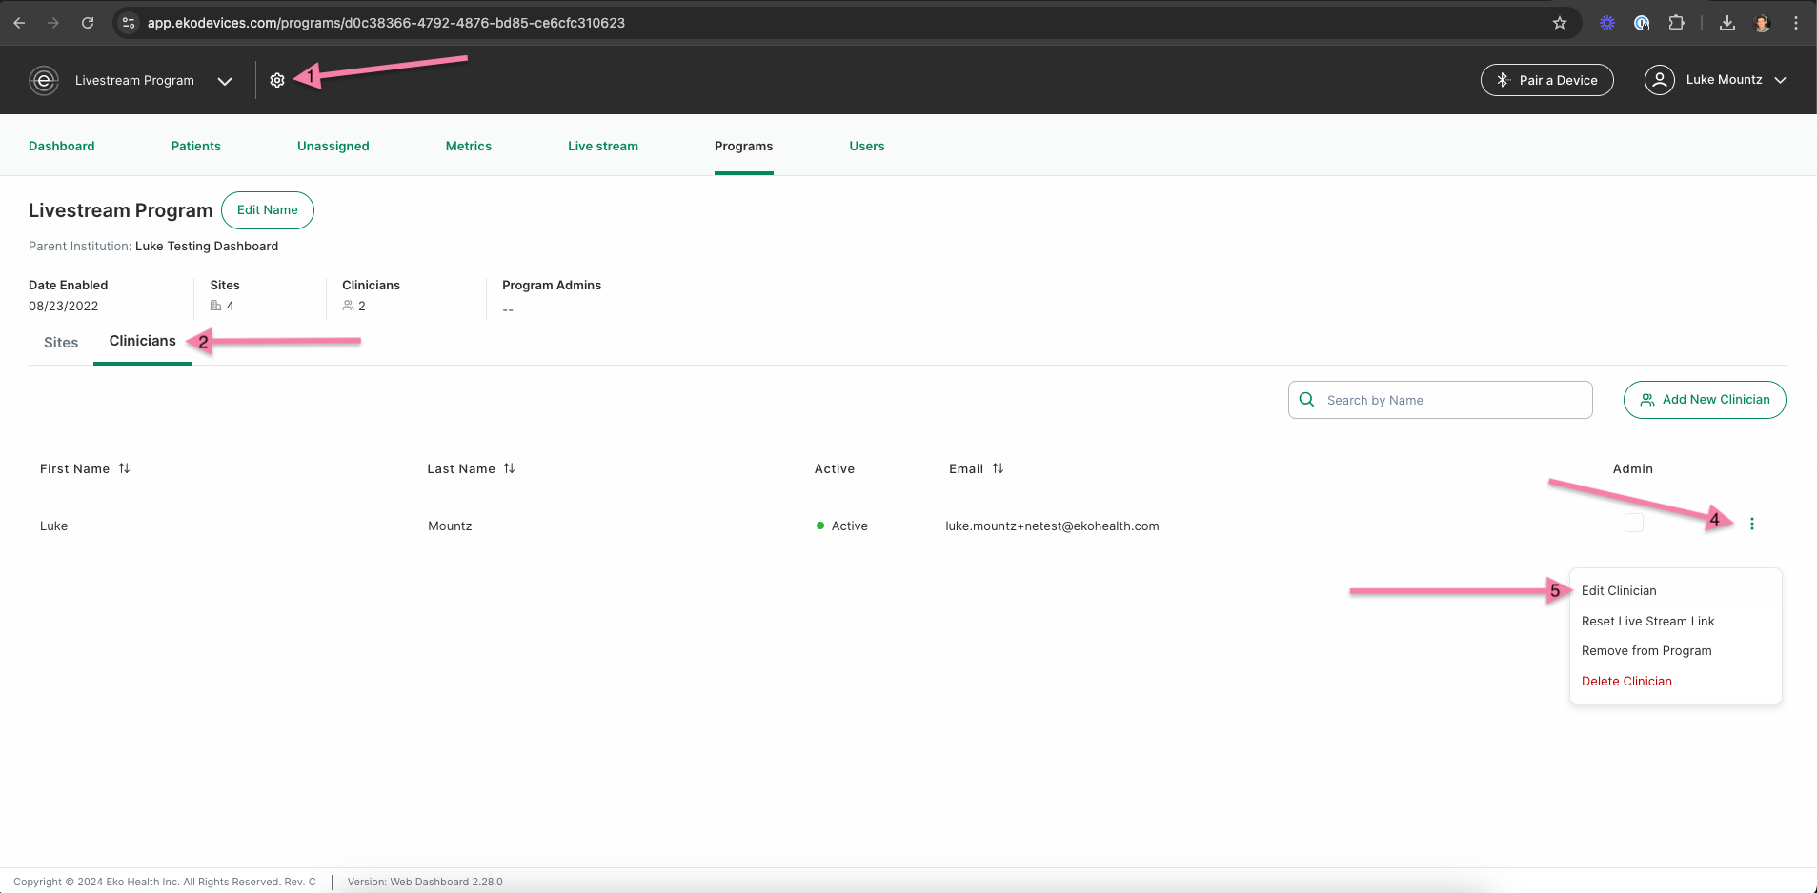Viewport: 1817px width, 893px height.
Task: Sort the table by the Last Name arrows
Action: click(509, 468)
